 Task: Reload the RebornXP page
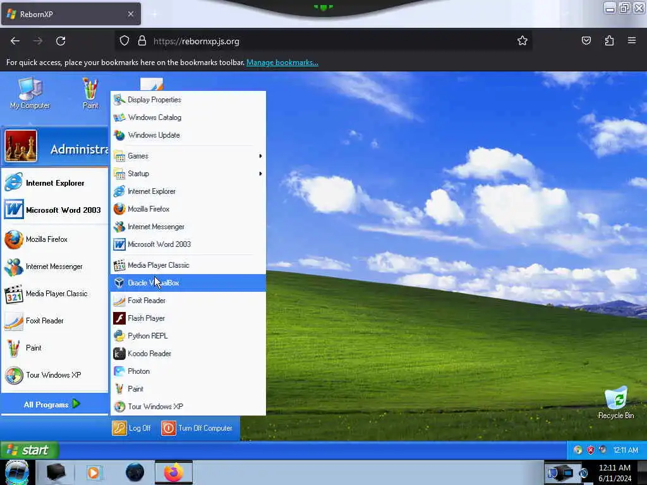pyautogui.click(x=61, y=41)
